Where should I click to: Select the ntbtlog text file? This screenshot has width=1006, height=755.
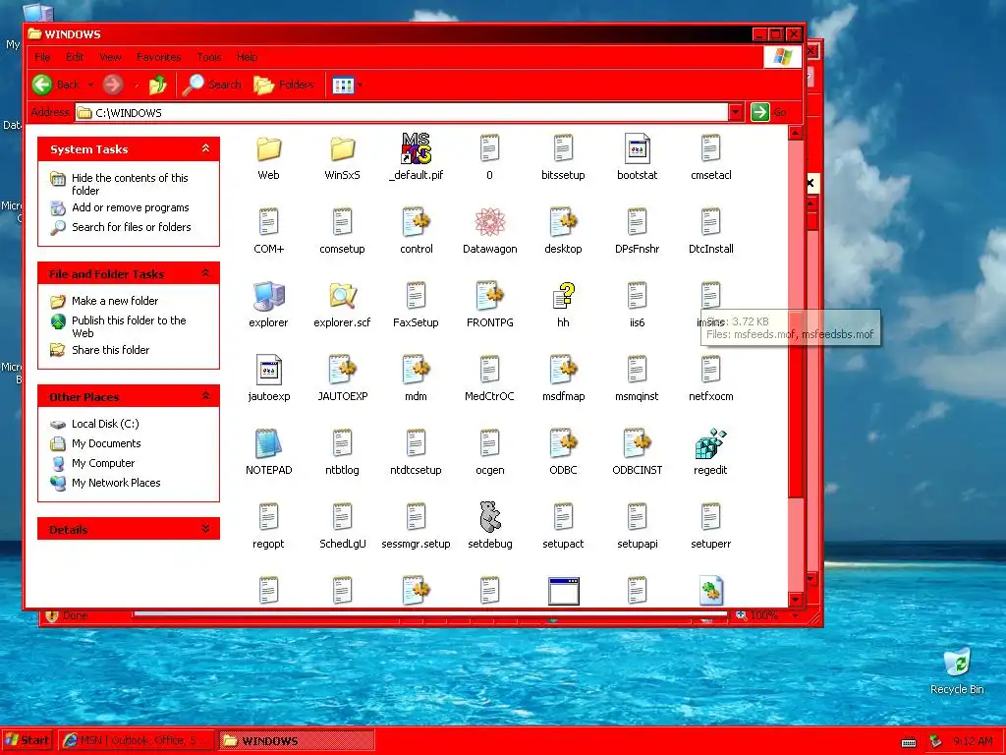pos(342,443)
